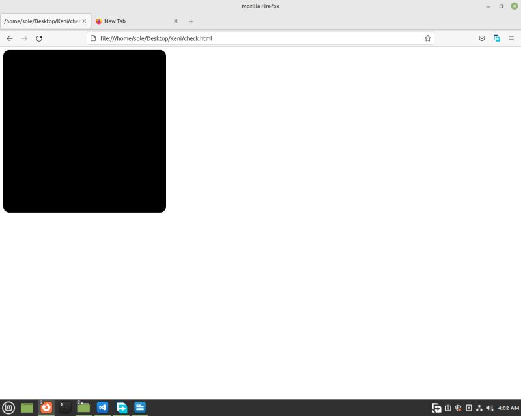Open the Firefox account sync icon
Image resolution: width=521 pixels, height=416 pixels.
[x=496, y=38]
